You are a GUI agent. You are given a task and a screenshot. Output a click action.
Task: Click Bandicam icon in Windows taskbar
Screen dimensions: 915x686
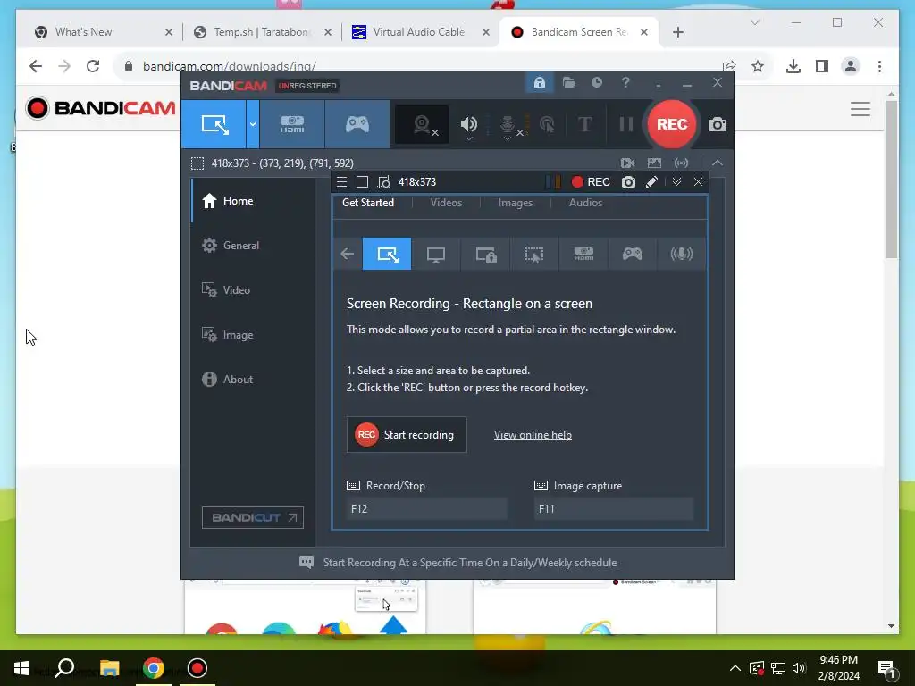click(x=197, y=668)
